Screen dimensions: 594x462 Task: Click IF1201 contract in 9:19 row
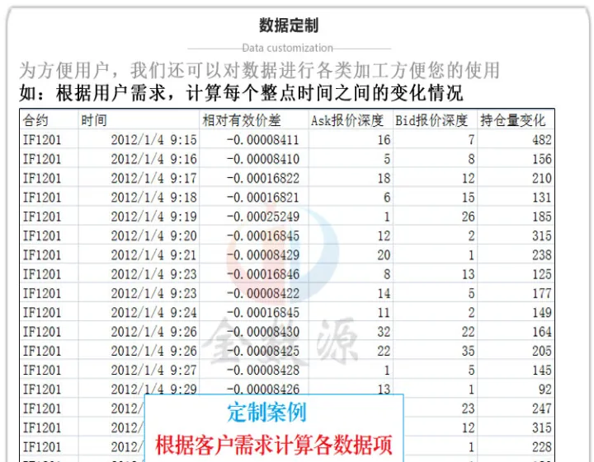coord(42,217)
